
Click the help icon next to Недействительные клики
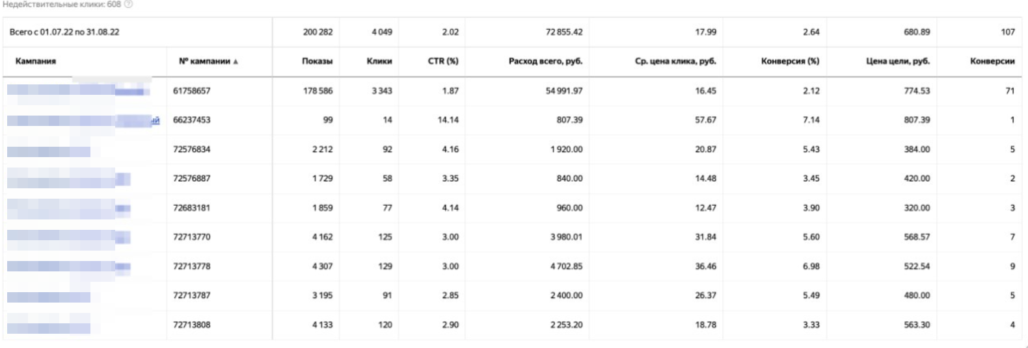129,5
